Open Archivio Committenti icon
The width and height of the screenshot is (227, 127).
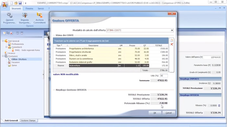pos(40,18)
